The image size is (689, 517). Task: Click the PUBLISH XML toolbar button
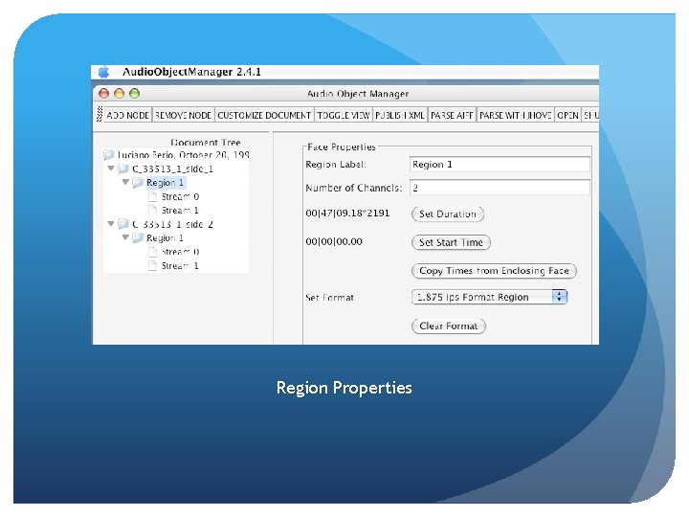400,115
